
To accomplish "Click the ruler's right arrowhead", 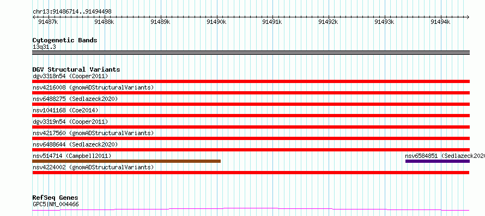I will pyautogui.click(x=468, y=17).
